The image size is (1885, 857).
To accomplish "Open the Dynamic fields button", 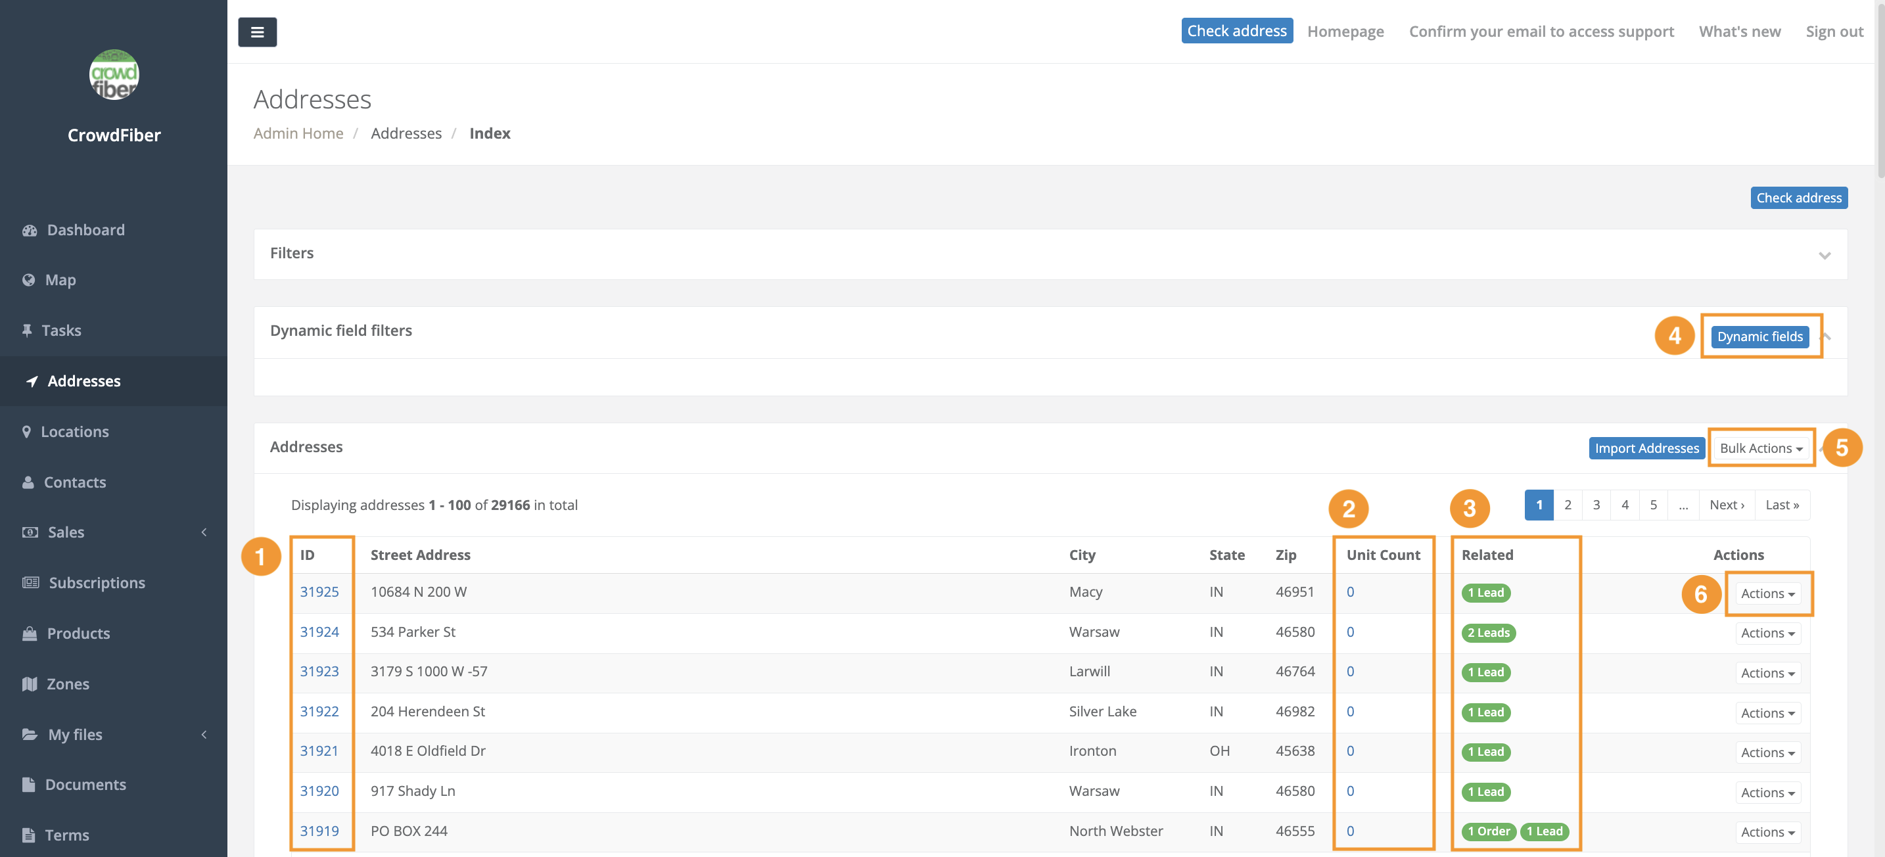I will (1760, 336).
